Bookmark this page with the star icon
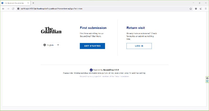 click(191, 9)
